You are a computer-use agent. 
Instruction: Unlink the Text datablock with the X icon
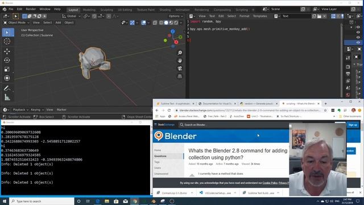pos(325,16)
